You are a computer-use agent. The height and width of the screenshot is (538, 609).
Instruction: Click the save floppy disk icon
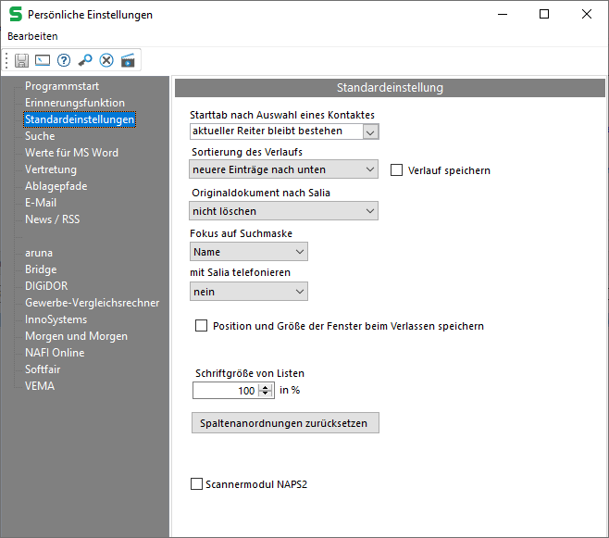pyautogui.click(x=22, y=60)
